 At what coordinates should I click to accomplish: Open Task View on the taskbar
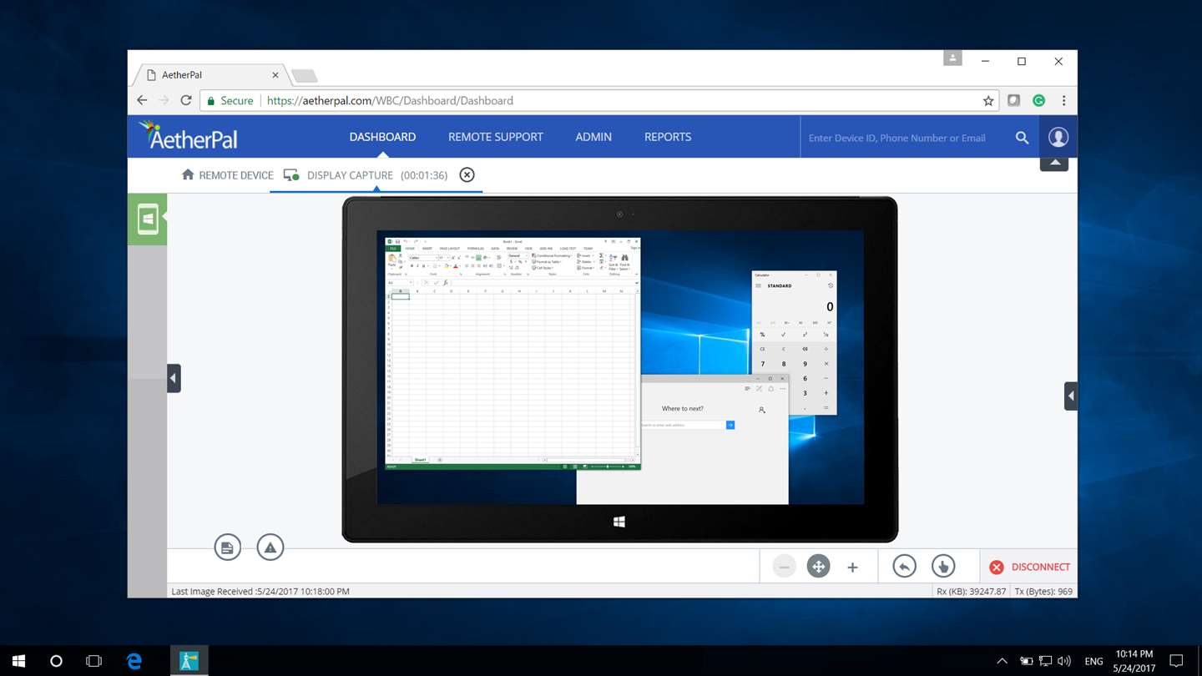point(93,661)
